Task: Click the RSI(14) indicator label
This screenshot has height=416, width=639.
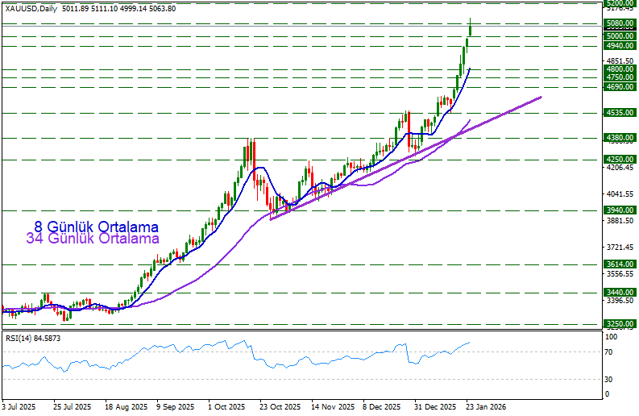Action: [x=33, y=339]
